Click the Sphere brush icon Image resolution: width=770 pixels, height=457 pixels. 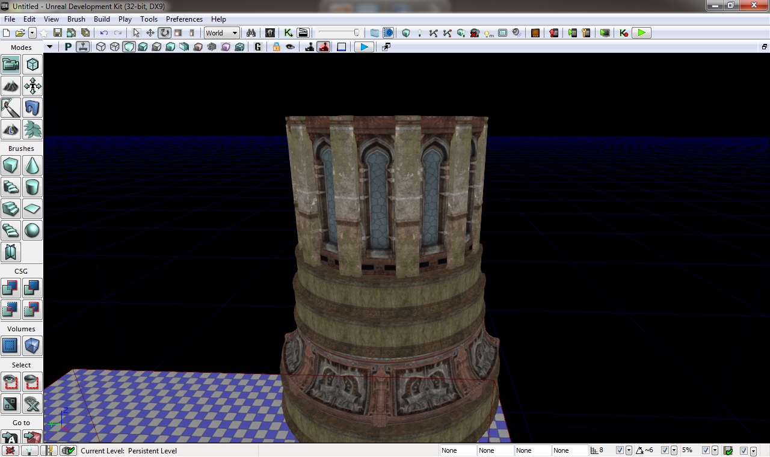(x=32, y=230)
